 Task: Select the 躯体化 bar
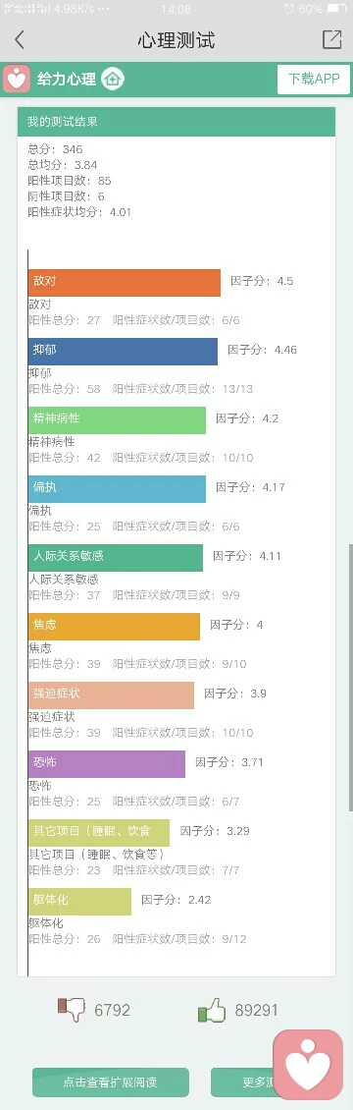point(79,901)
